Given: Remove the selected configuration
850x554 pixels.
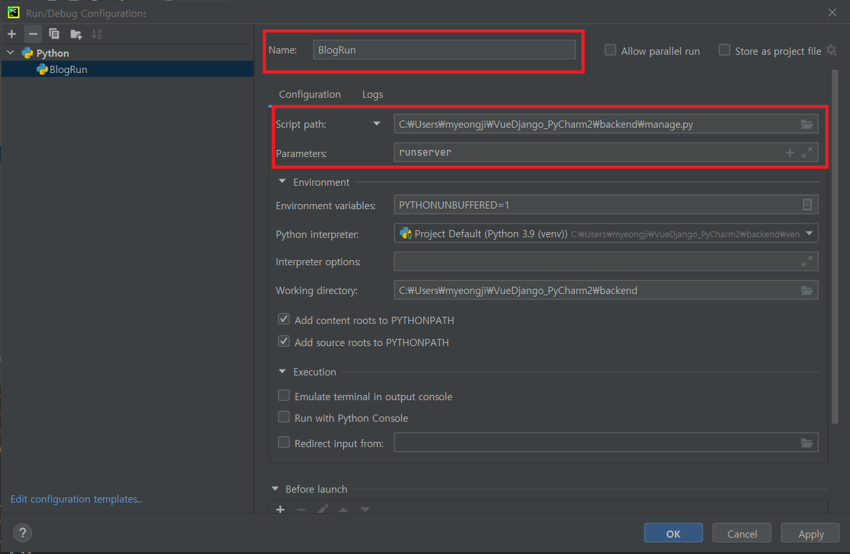Looking at the screenshot, I should [x=33, y=34].
